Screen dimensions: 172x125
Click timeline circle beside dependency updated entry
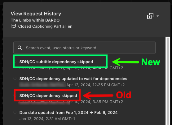[15, 79]
